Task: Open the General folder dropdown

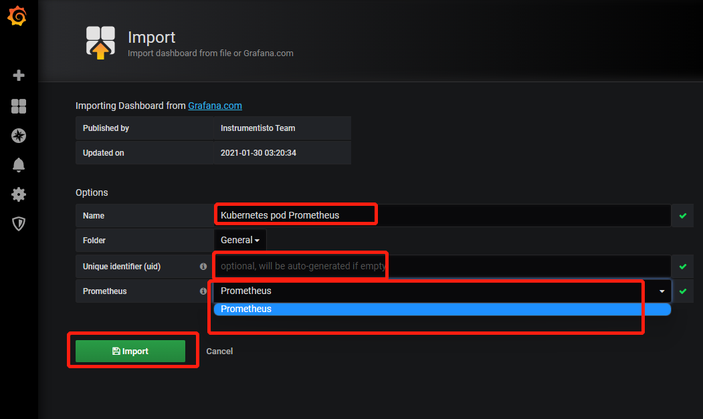Action: click(240, 240)
